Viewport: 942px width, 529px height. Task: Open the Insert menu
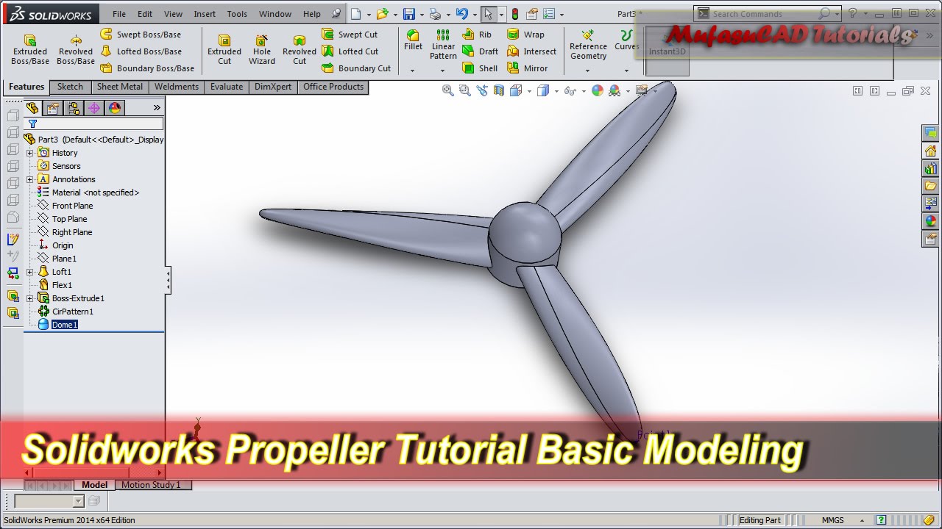point(205,14)
